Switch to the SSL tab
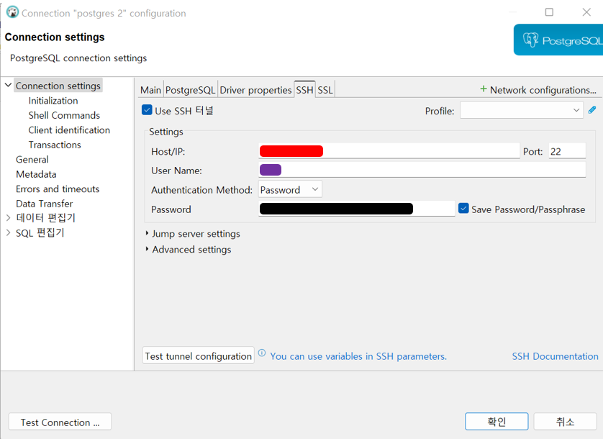603x439 pixels. click(325, 90)
